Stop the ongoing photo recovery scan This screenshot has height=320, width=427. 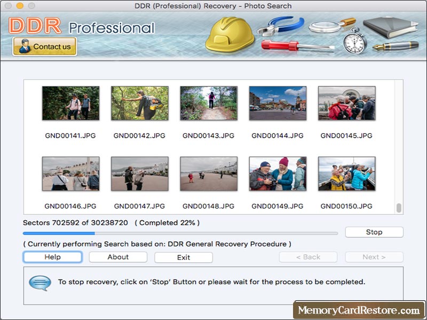point(374,232)
